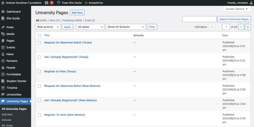Click the Apply button
Image resolution: width=254 pixels, height=127 pixels.
(67, 27)
